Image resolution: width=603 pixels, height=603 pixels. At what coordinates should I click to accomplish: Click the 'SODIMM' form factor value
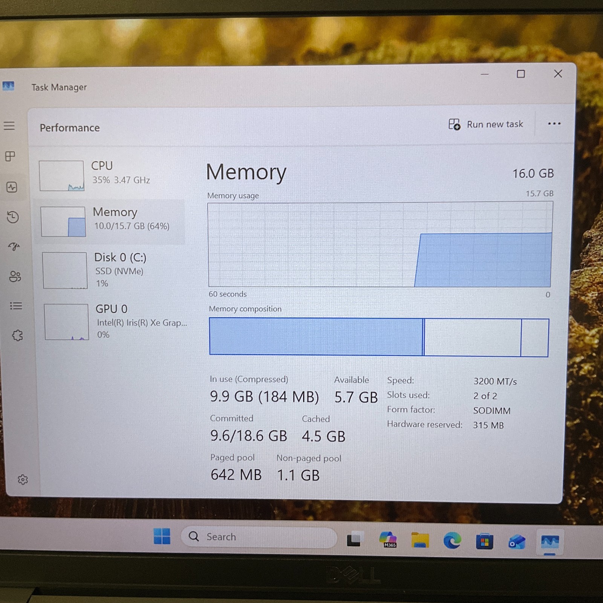492,411
